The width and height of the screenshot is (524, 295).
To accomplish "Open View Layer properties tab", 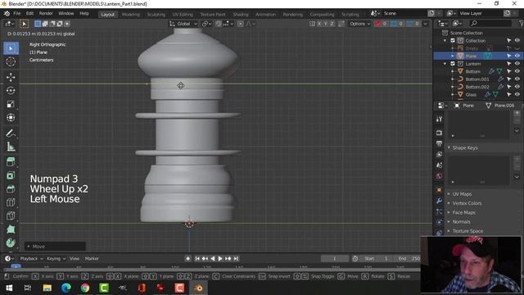I will (439, 155).
